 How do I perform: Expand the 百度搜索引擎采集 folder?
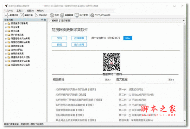tap(6, 24)
